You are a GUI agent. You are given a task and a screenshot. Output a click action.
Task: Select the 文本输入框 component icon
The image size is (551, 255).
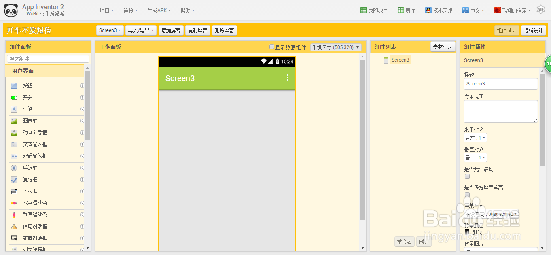[14, 144]
